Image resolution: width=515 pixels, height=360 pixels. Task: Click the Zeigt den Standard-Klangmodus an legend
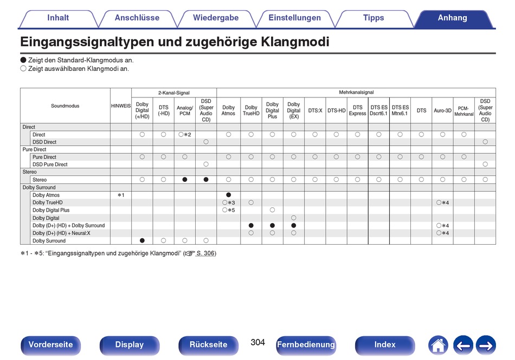tap(77, 60)
